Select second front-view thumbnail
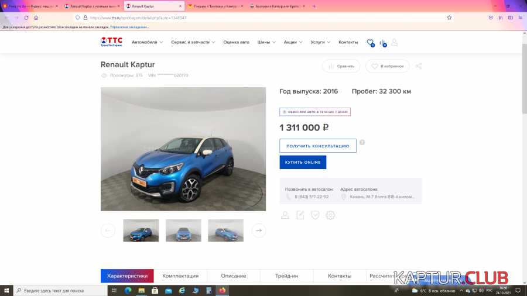The height and width of the screenshot is (296, 527). pyautogui.click(x=183, y=230)
